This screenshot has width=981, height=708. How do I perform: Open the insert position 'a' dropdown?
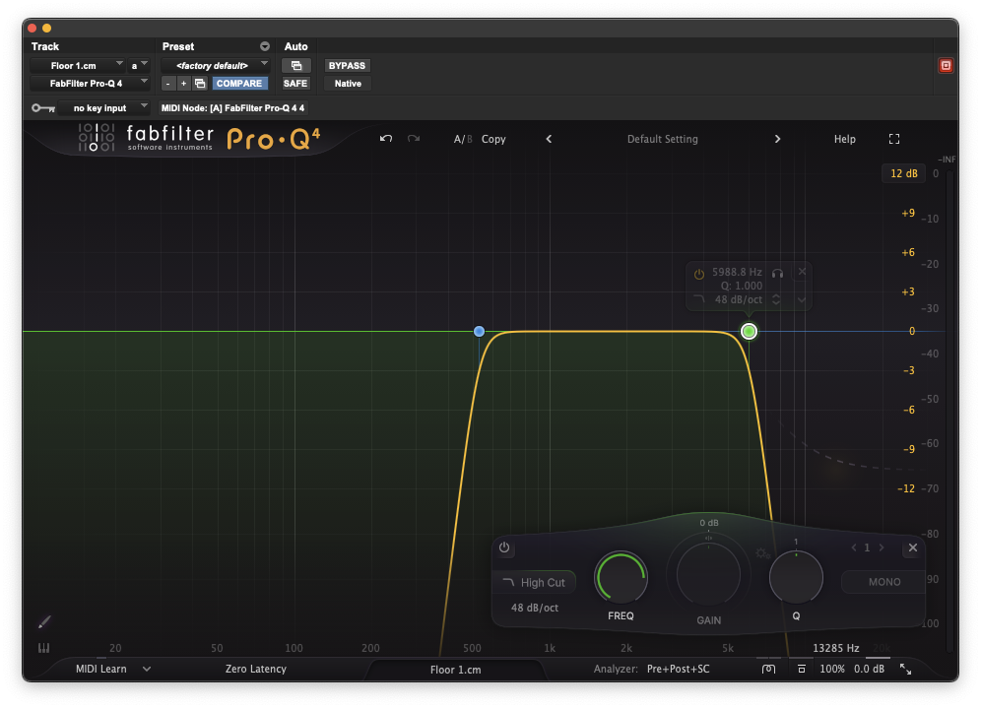click(139, 66)
